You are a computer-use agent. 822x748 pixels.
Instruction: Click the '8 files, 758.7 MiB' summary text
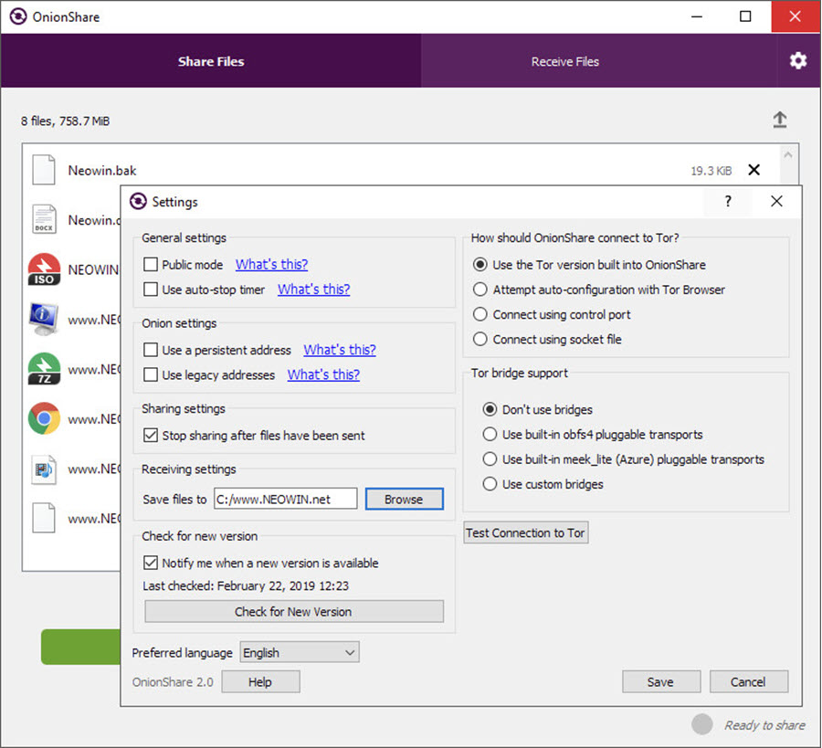(66, 121)
